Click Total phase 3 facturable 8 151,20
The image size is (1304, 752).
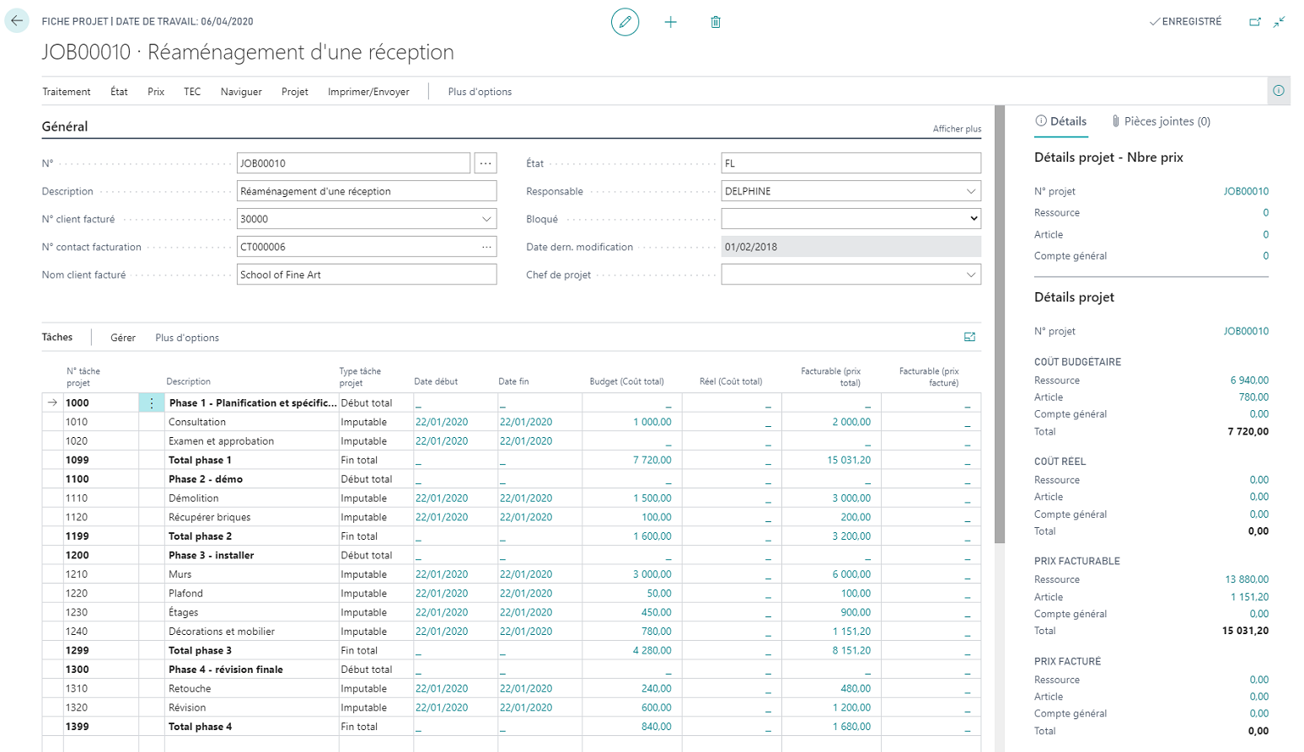(x=851, y=650)
